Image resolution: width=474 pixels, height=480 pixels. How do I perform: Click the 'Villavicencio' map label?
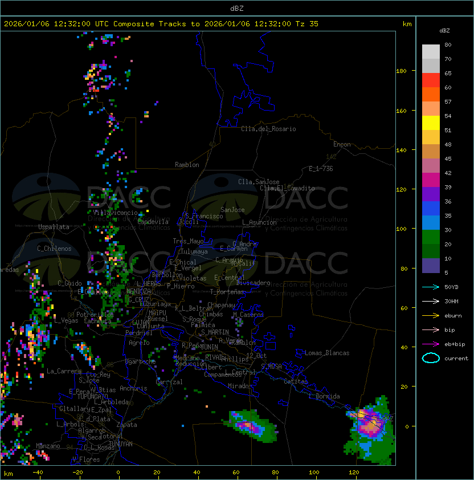(115, 213)
